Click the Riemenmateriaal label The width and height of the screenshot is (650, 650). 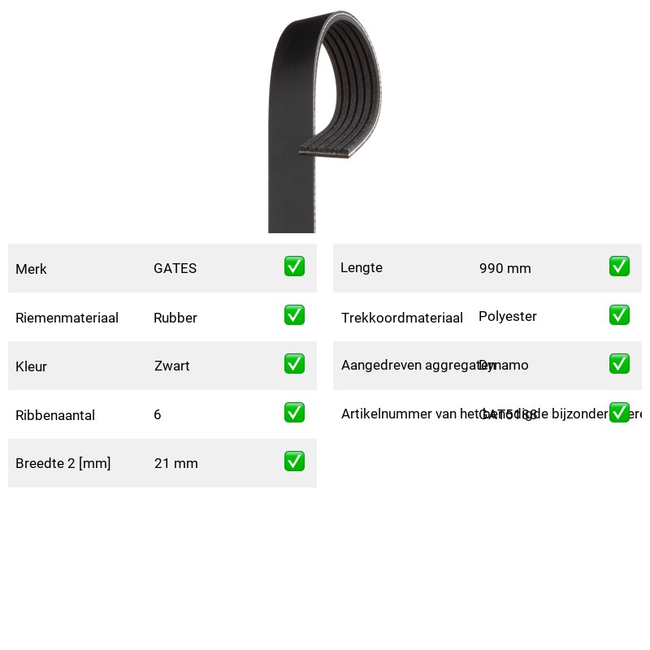[x=67, y=318]
